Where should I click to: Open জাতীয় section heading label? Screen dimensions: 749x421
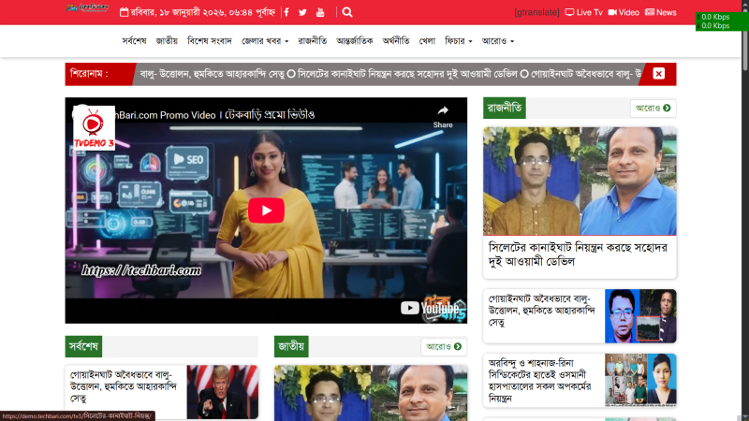pyautogui.click(x=291, y=346)
